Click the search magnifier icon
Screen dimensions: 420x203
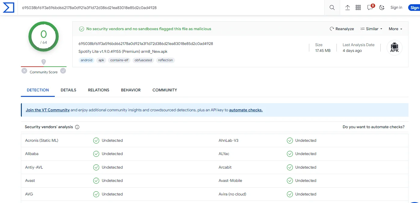coord(332,8)
